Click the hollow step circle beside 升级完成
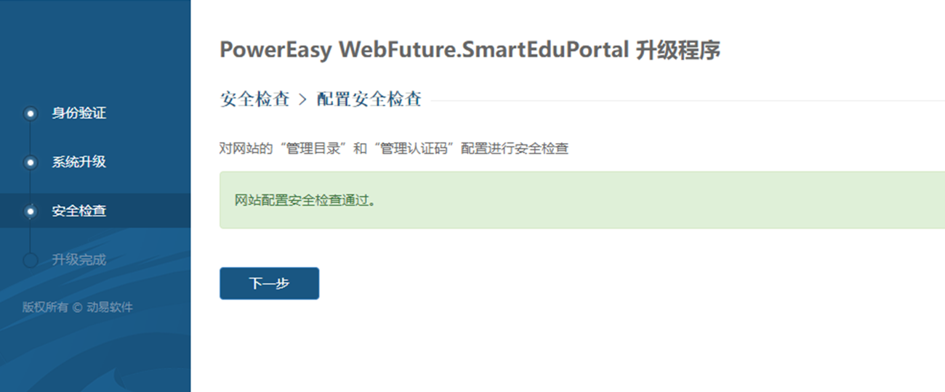This screenshot has height=392, width=945. (30, 260)
